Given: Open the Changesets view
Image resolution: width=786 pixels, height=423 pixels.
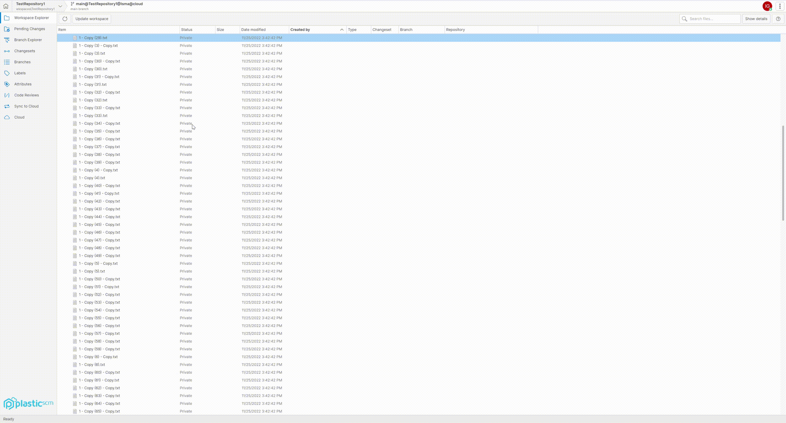Looking at the screenshot, I should tap(25, 51).
